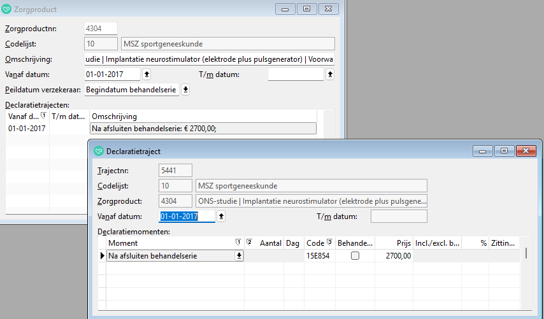
Task: Click the Code column header
Action: click(x=320, y=243)
